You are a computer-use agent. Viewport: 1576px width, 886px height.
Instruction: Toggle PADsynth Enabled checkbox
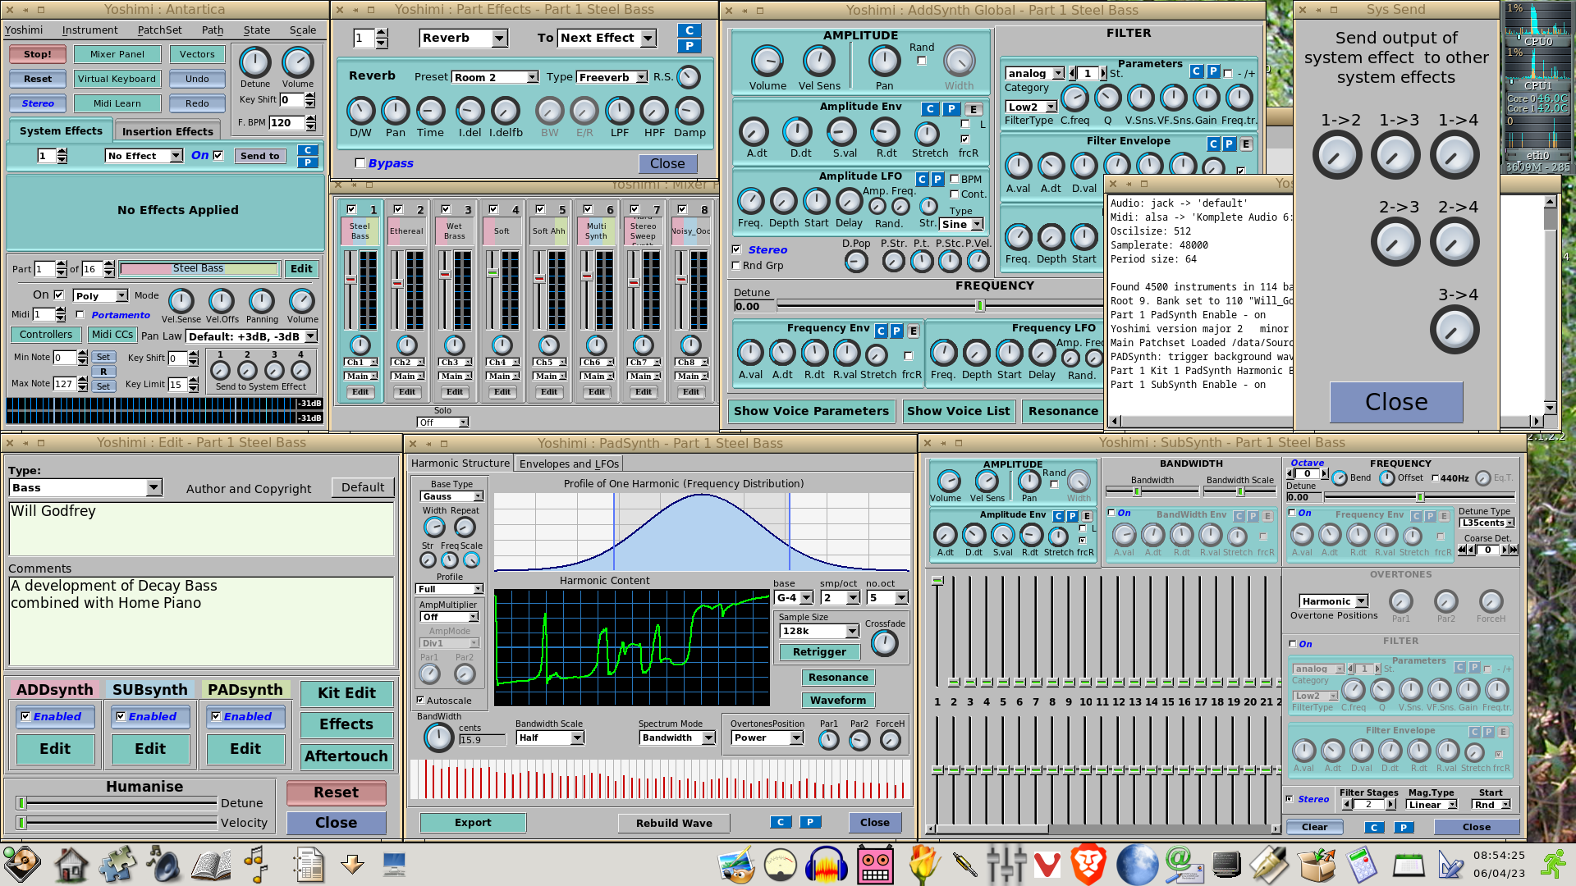point(216,716)
